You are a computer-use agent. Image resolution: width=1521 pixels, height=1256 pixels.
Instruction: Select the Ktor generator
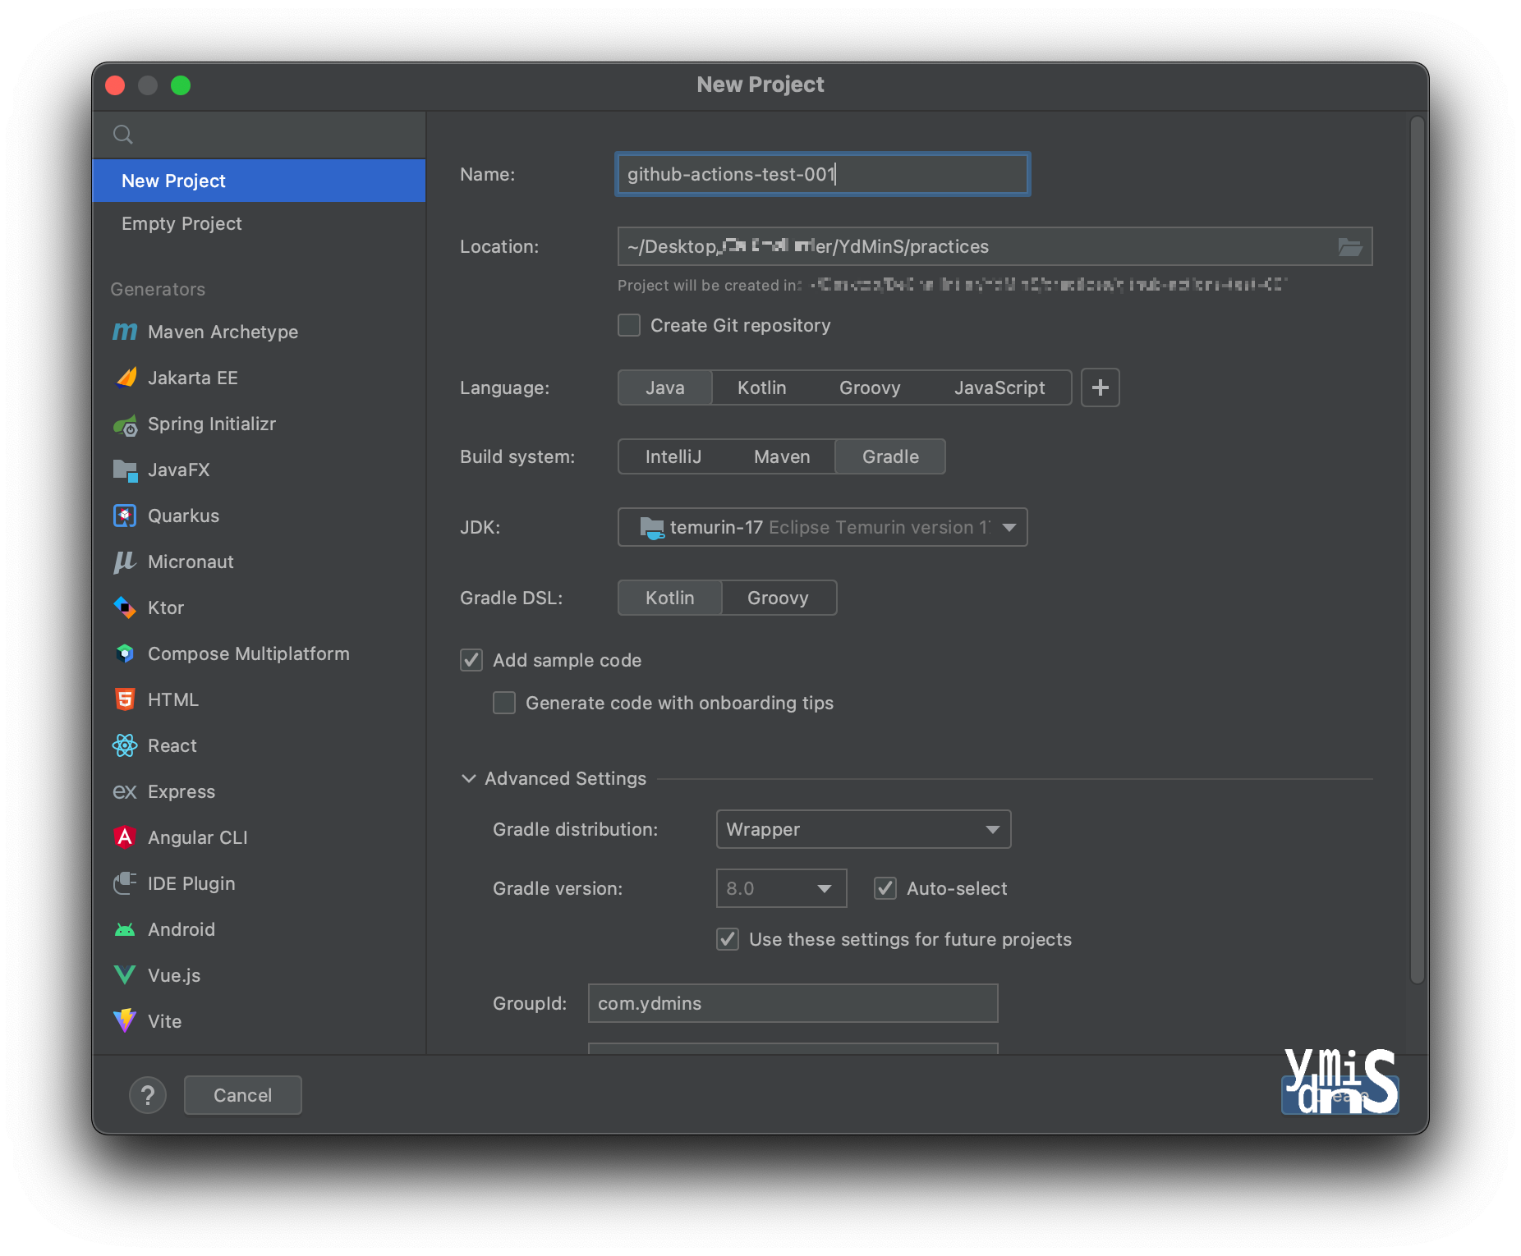[x=165, y=607]
